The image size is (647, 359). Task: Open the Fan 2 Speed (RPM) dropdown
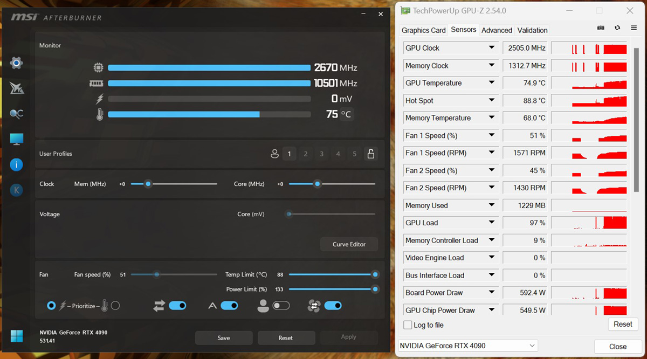pos(492,188)
